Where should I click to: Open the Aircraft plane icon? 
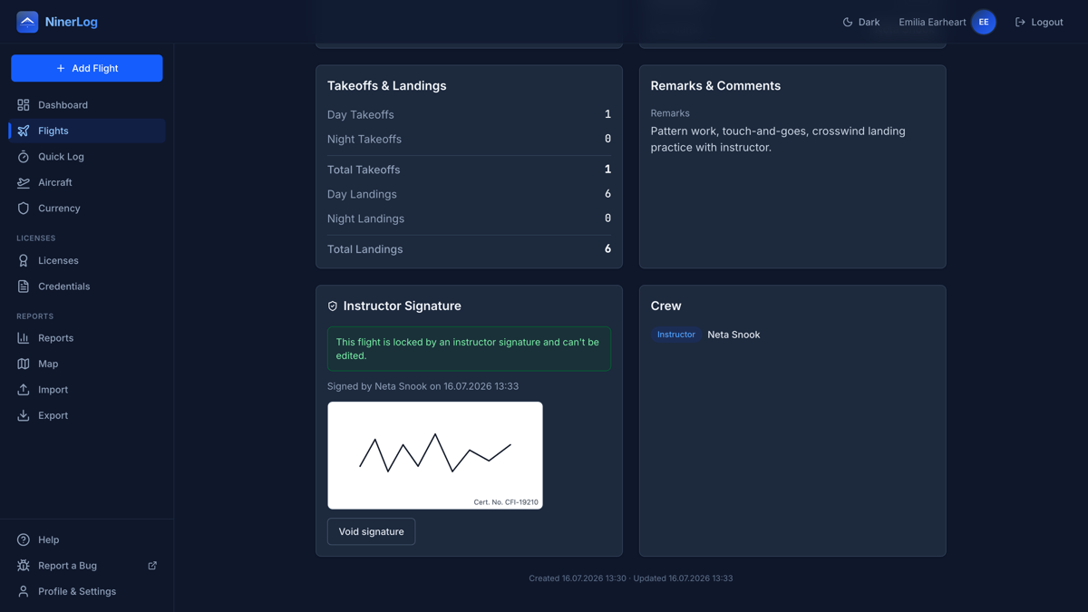coord(24,182)
